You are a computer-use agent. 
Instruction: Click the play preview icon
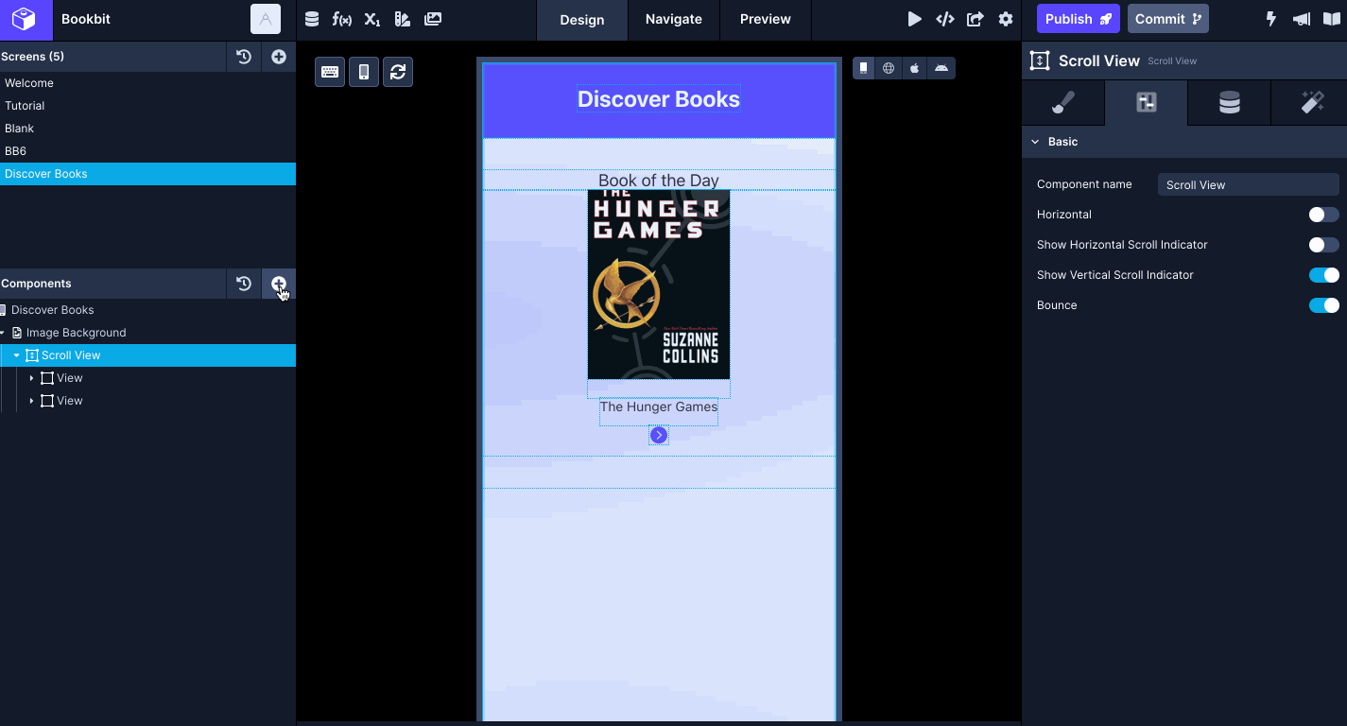coord(914,19)
